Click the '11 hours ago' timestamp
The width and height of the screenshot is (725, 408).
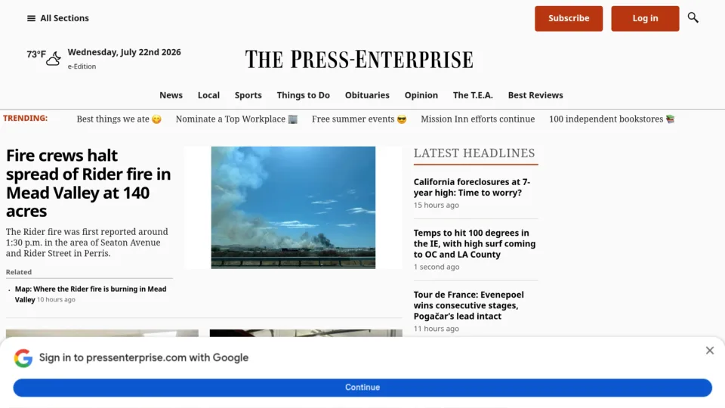point(436,329)
